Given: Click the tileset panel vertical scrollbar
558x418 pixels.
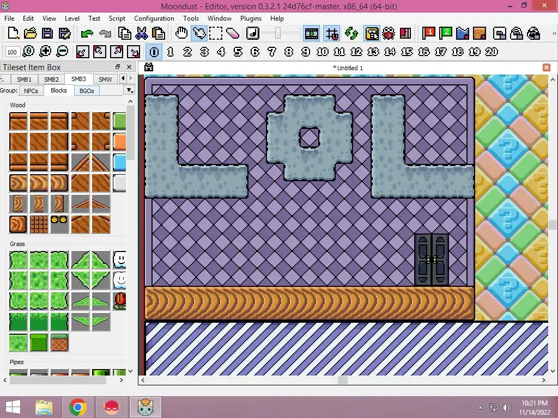Looking at the screenshot, I should point(131,133).
